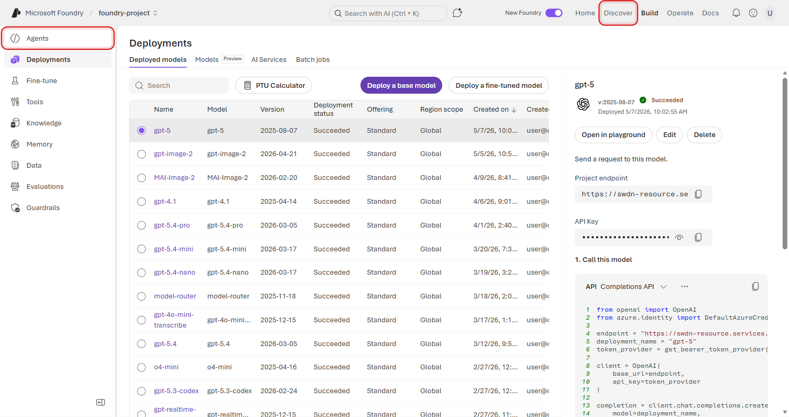This screenshot has width=789, height=417.
Task: Click the sort arrow beside Created on
Action: 514,110
